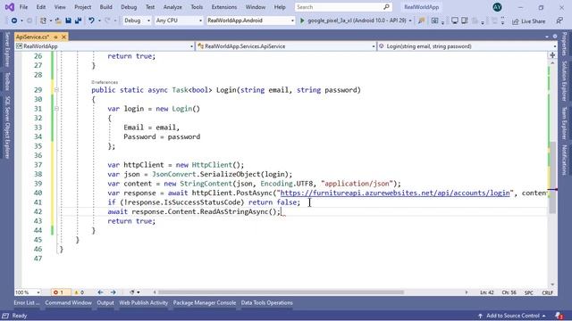572x321 pixels.
Task: Open the AY account avatar
Action: [x=497, y=7]
